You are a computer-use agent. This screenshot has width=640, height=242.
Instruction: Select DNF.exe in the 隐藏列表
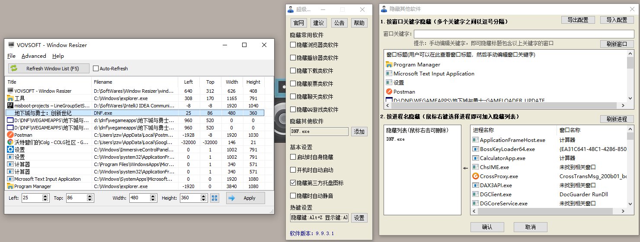[395, 139]
